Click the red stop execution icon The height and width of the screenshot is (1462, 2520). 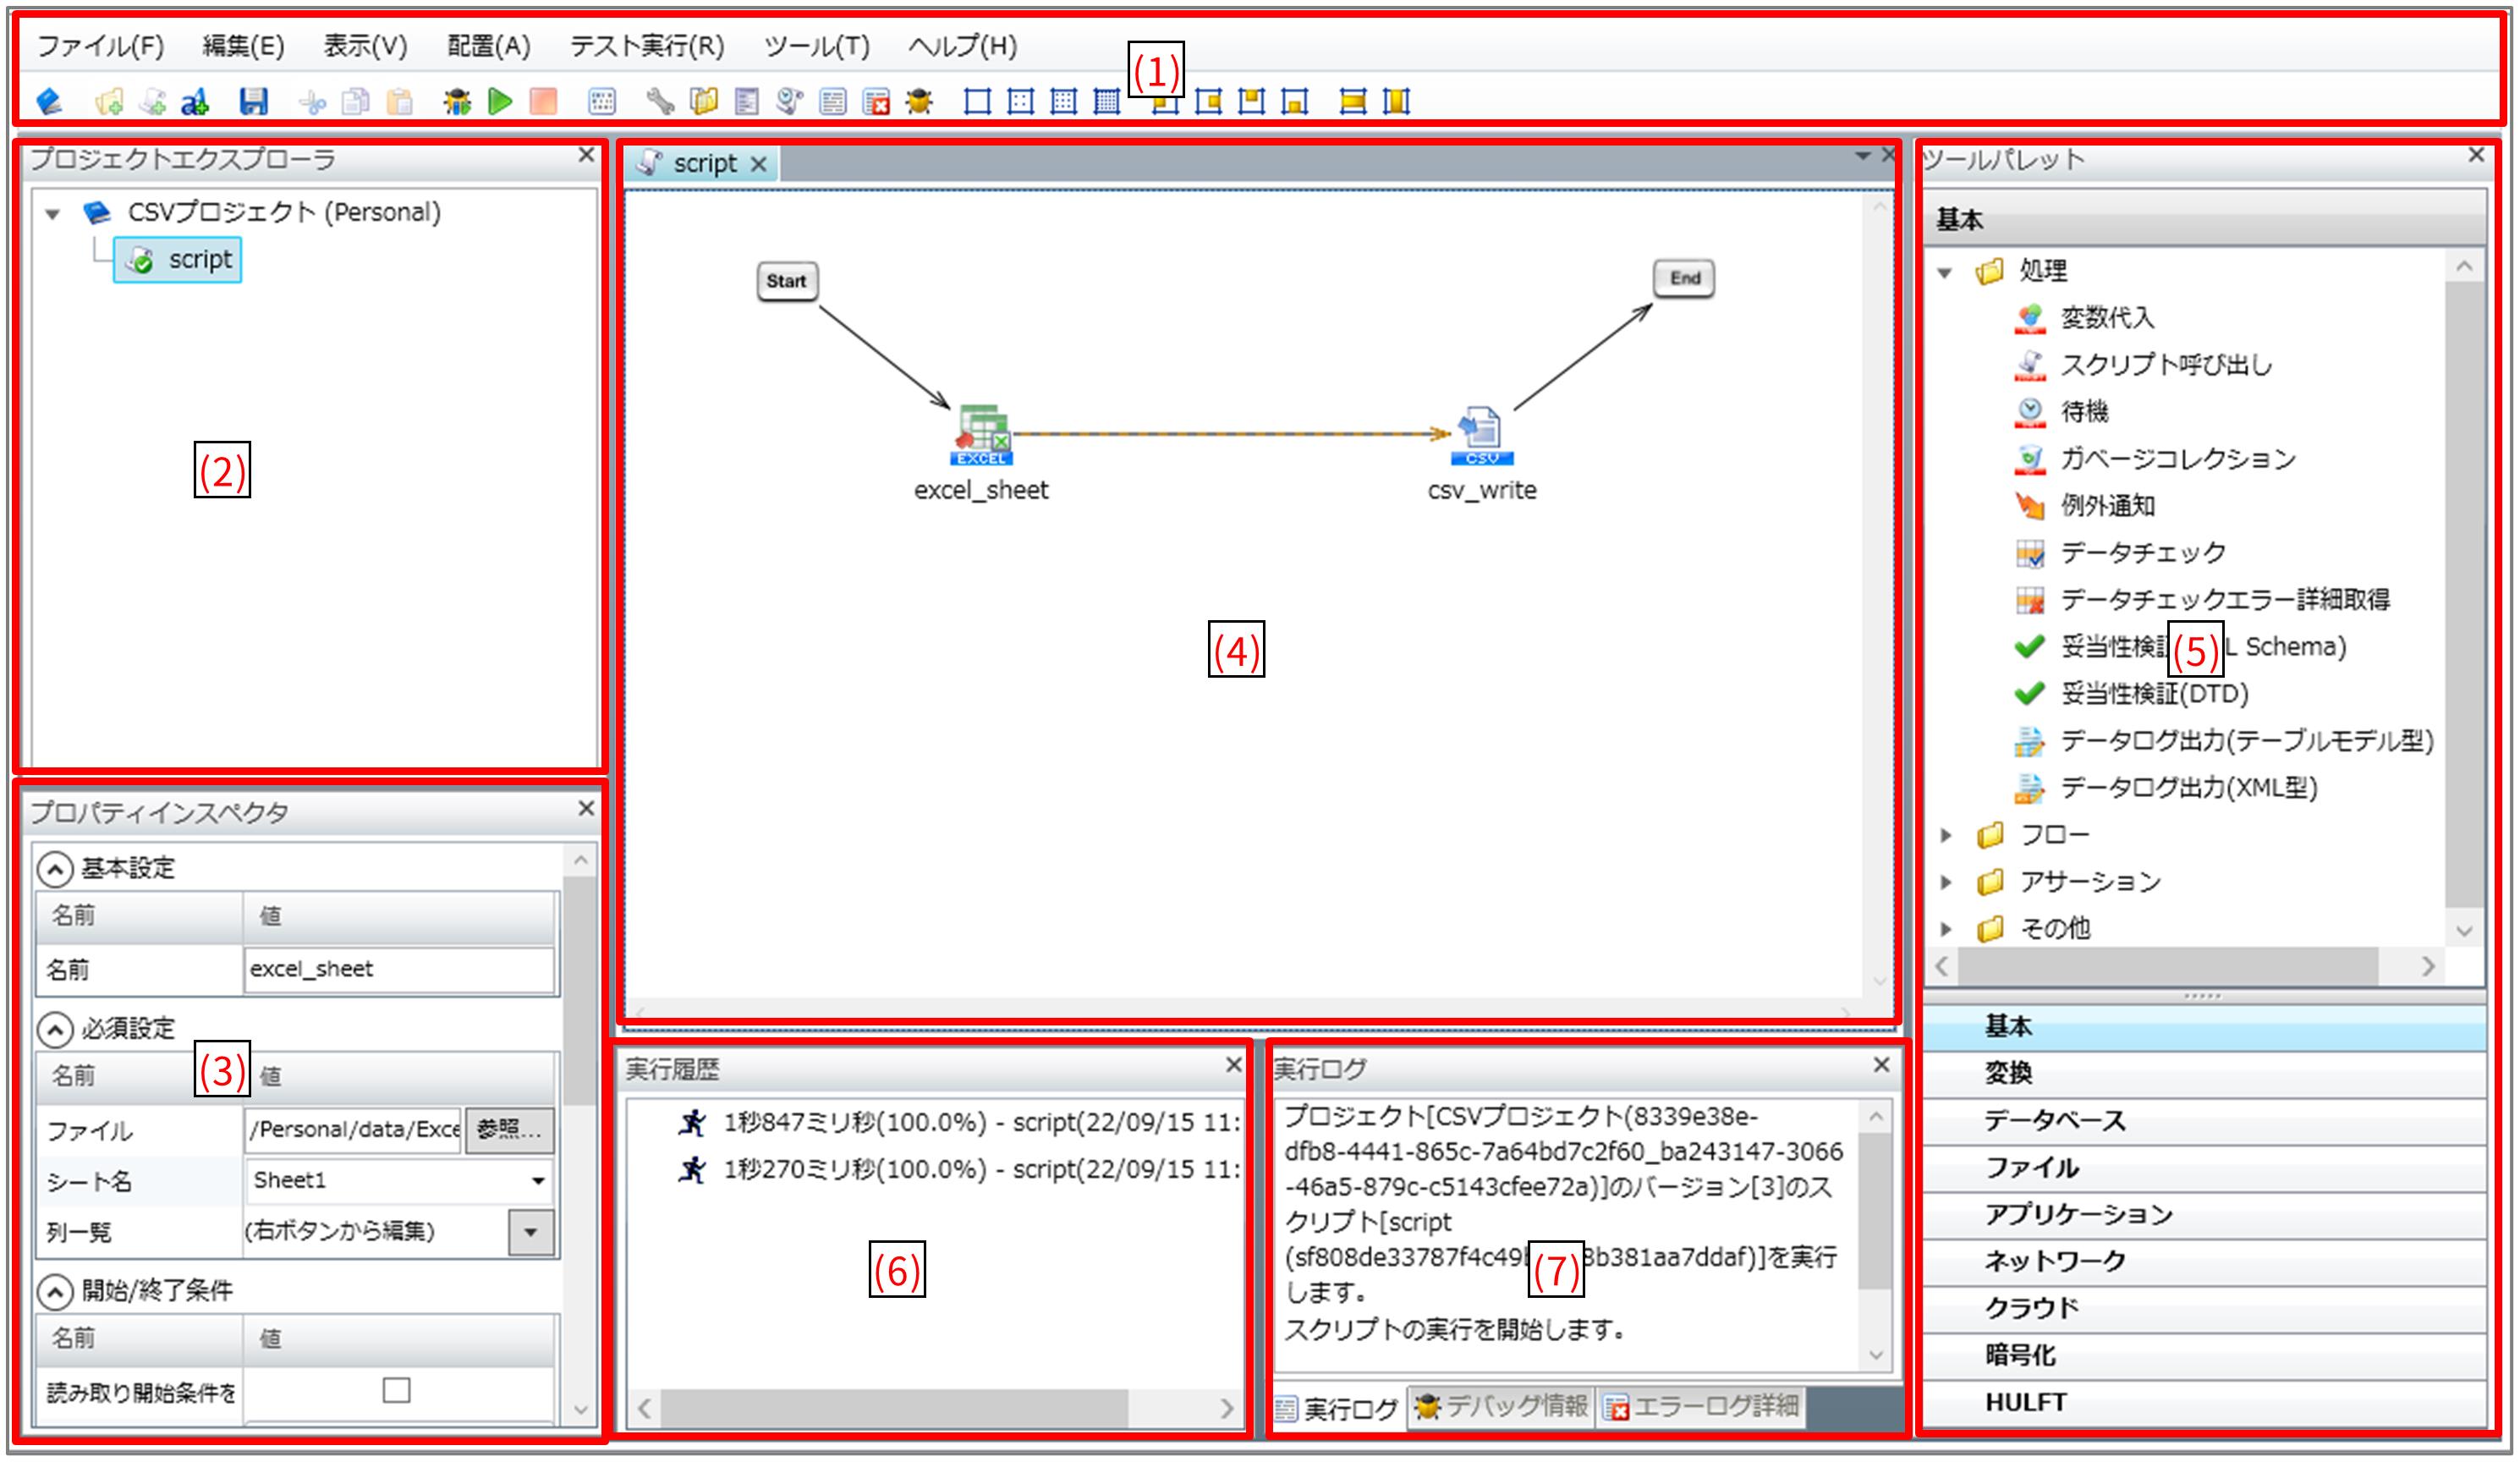543,101
